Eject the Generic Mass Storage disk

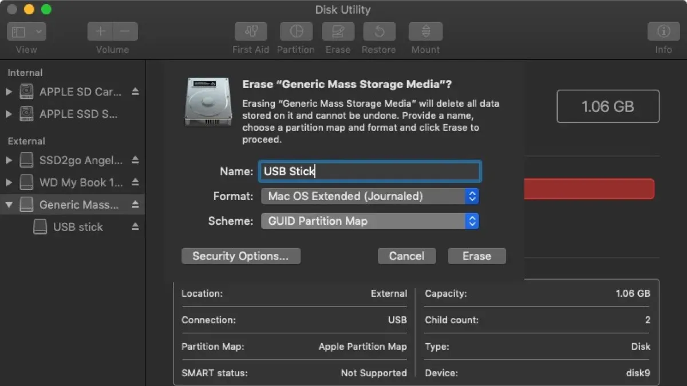coord(135,205)
